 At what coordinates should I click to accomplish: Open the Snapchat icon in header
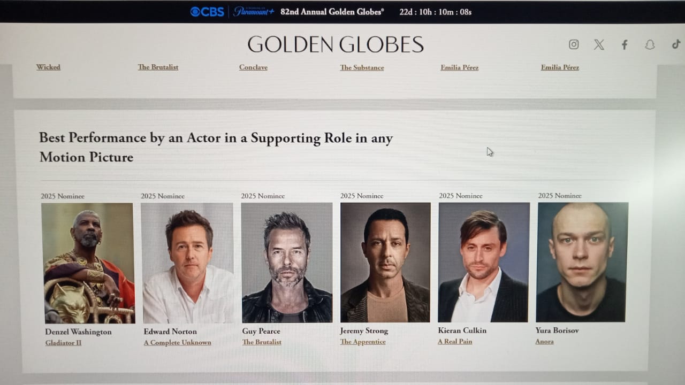point(650,45)
